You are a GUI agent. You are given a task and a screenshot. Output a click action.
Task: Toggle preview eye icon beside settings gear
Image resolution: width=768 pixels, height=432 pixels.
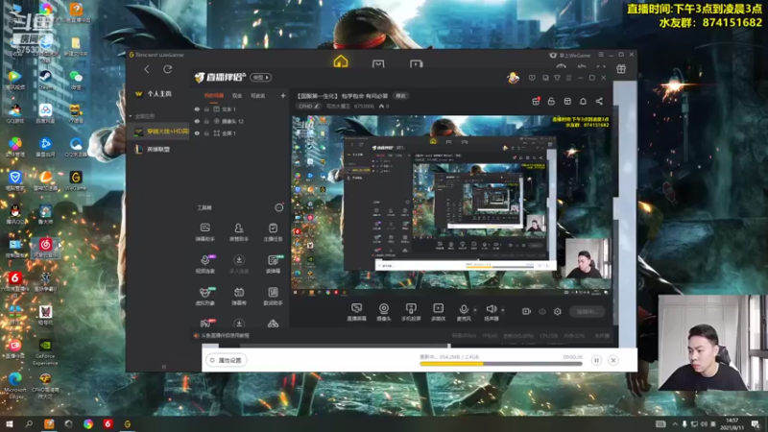coord(542,311)
